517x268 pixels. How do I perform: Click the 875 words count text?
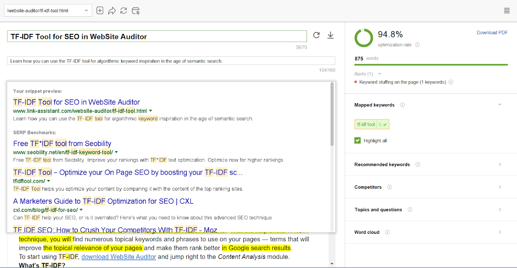click(366, 58)
